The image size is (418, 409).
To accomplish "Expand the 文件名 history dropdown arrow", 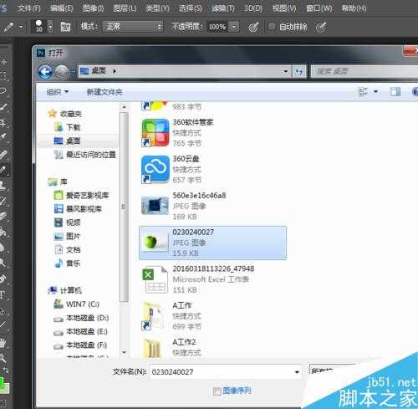I will (x=297, y=372).
